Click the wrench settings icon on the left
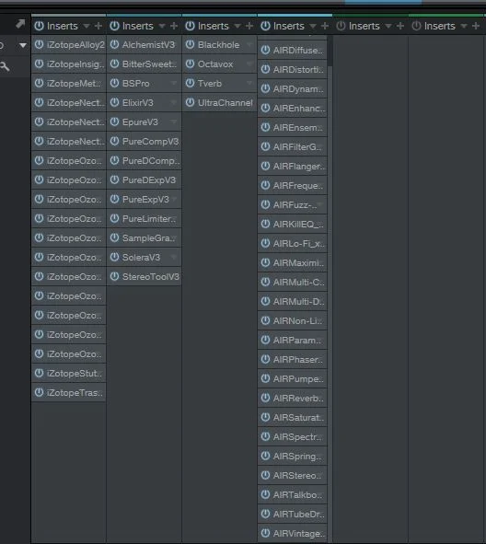 pyautogui.click(x=5, y=66)
